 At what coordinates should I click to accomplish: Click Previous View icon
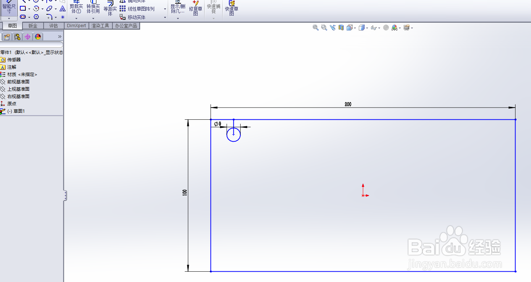point(333,28)
